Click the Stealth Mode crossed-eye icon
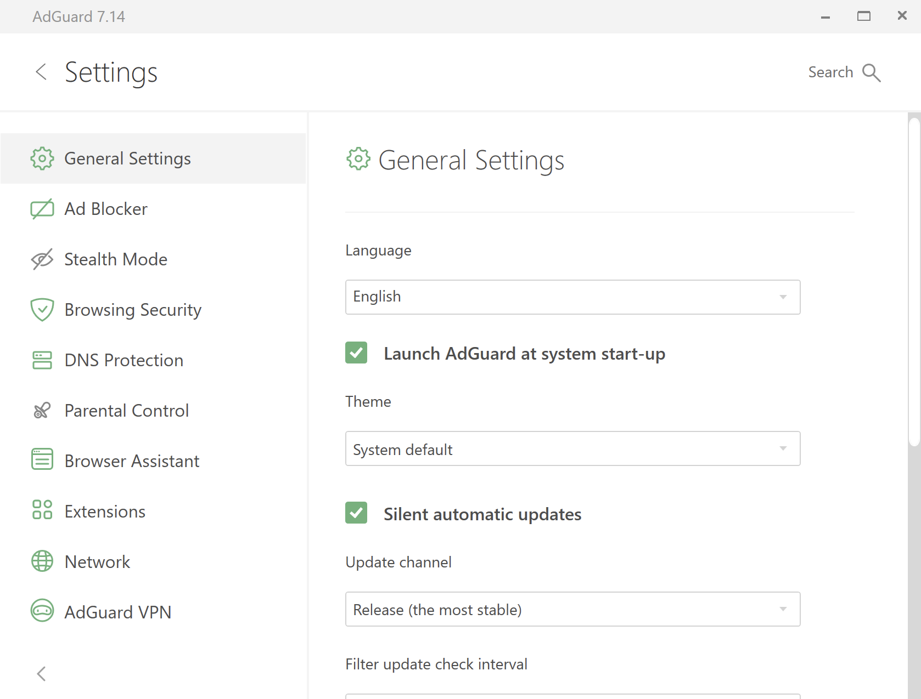Image resolution: width=921 pixels, height=699 pixels. pyautogui.click(x=42, y=259)
